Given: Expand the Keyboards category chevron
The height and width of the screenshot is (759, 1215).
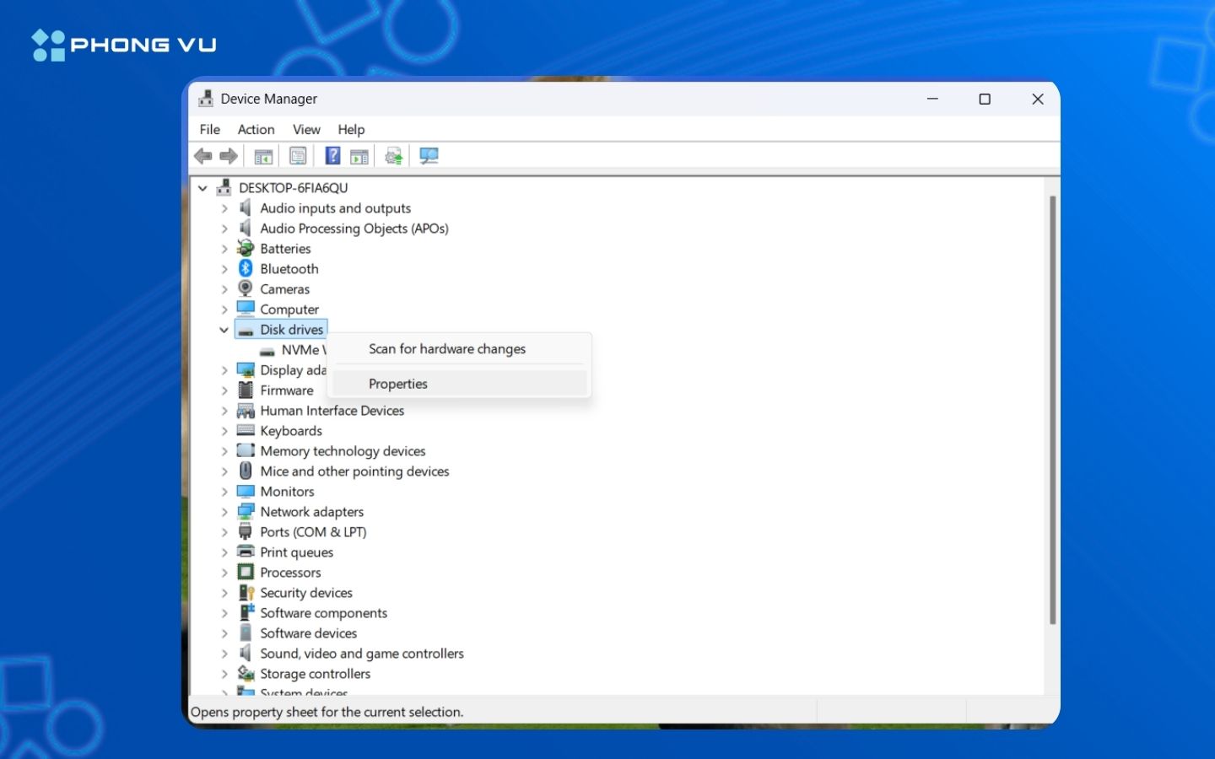Looking at the screenshot, I should point(224,431).
